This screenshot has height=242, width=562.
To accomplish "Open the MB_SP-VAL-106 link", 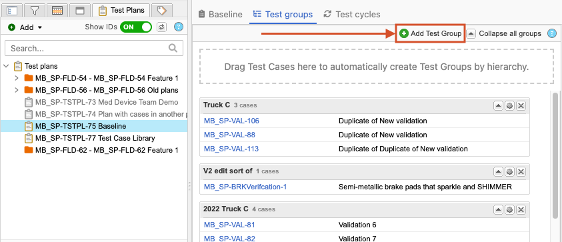I will 231,121.
